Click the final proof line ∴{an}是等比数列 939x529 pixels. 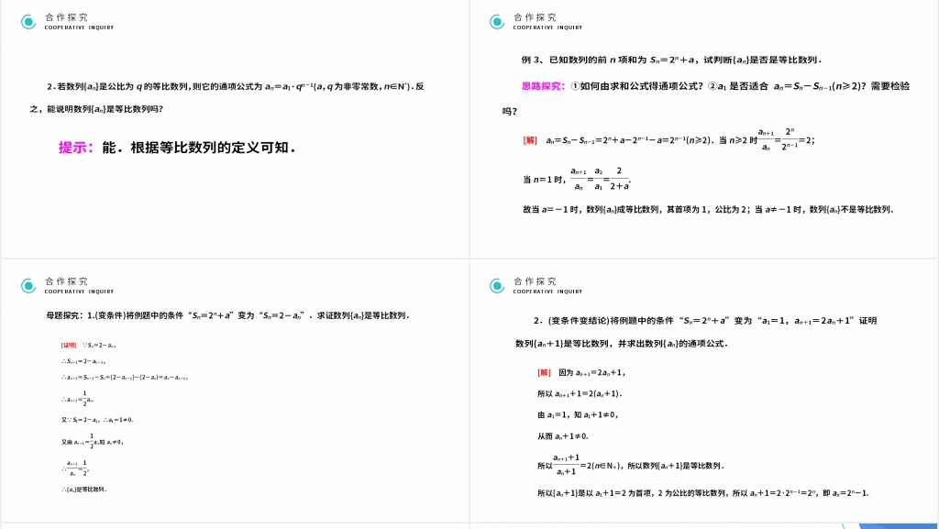click(x=83, y=490)
